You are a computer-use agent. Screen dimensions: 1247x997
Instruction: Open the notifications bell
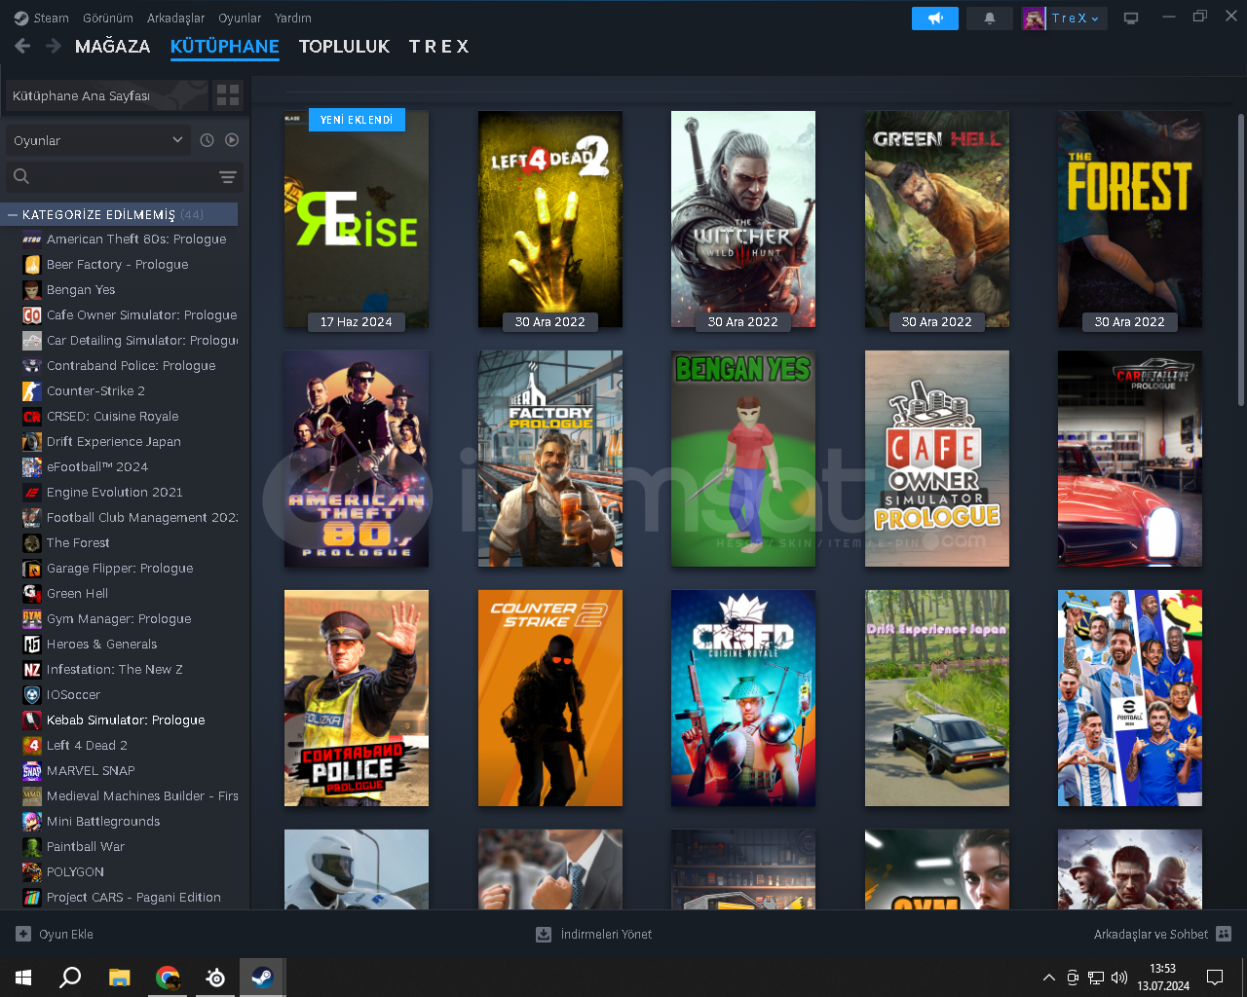tap(990, 18)
